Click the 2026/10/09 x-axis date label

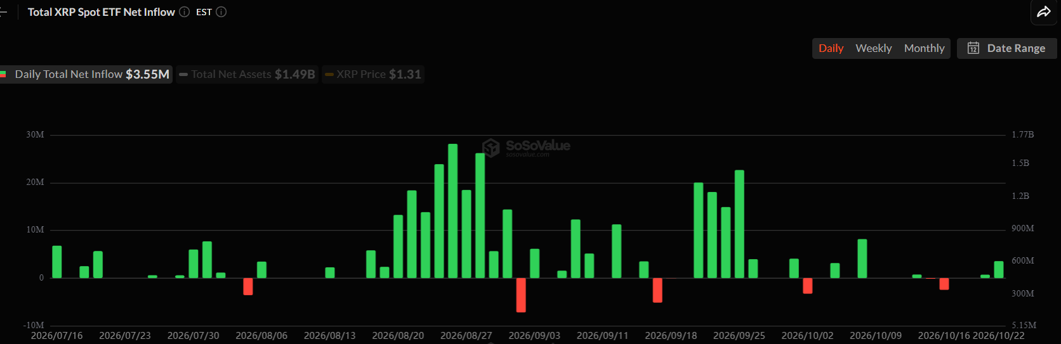876,336
